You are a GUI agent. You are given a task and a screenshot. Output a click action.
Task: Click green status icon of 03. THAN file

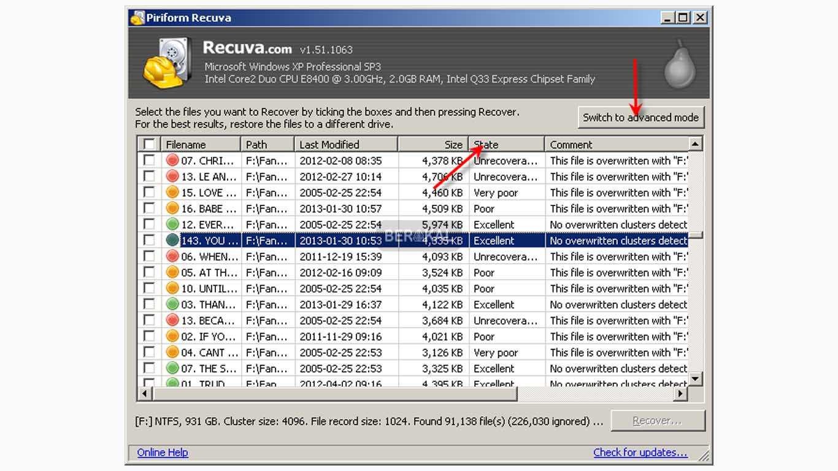[x=172, y=304]
